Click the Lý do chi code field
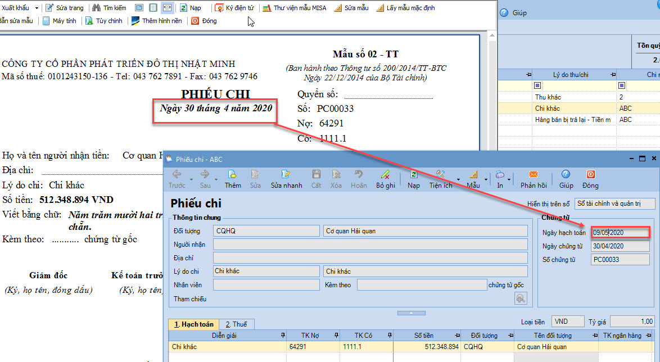Viewport: 660px width, 362px height. point(266,271)
